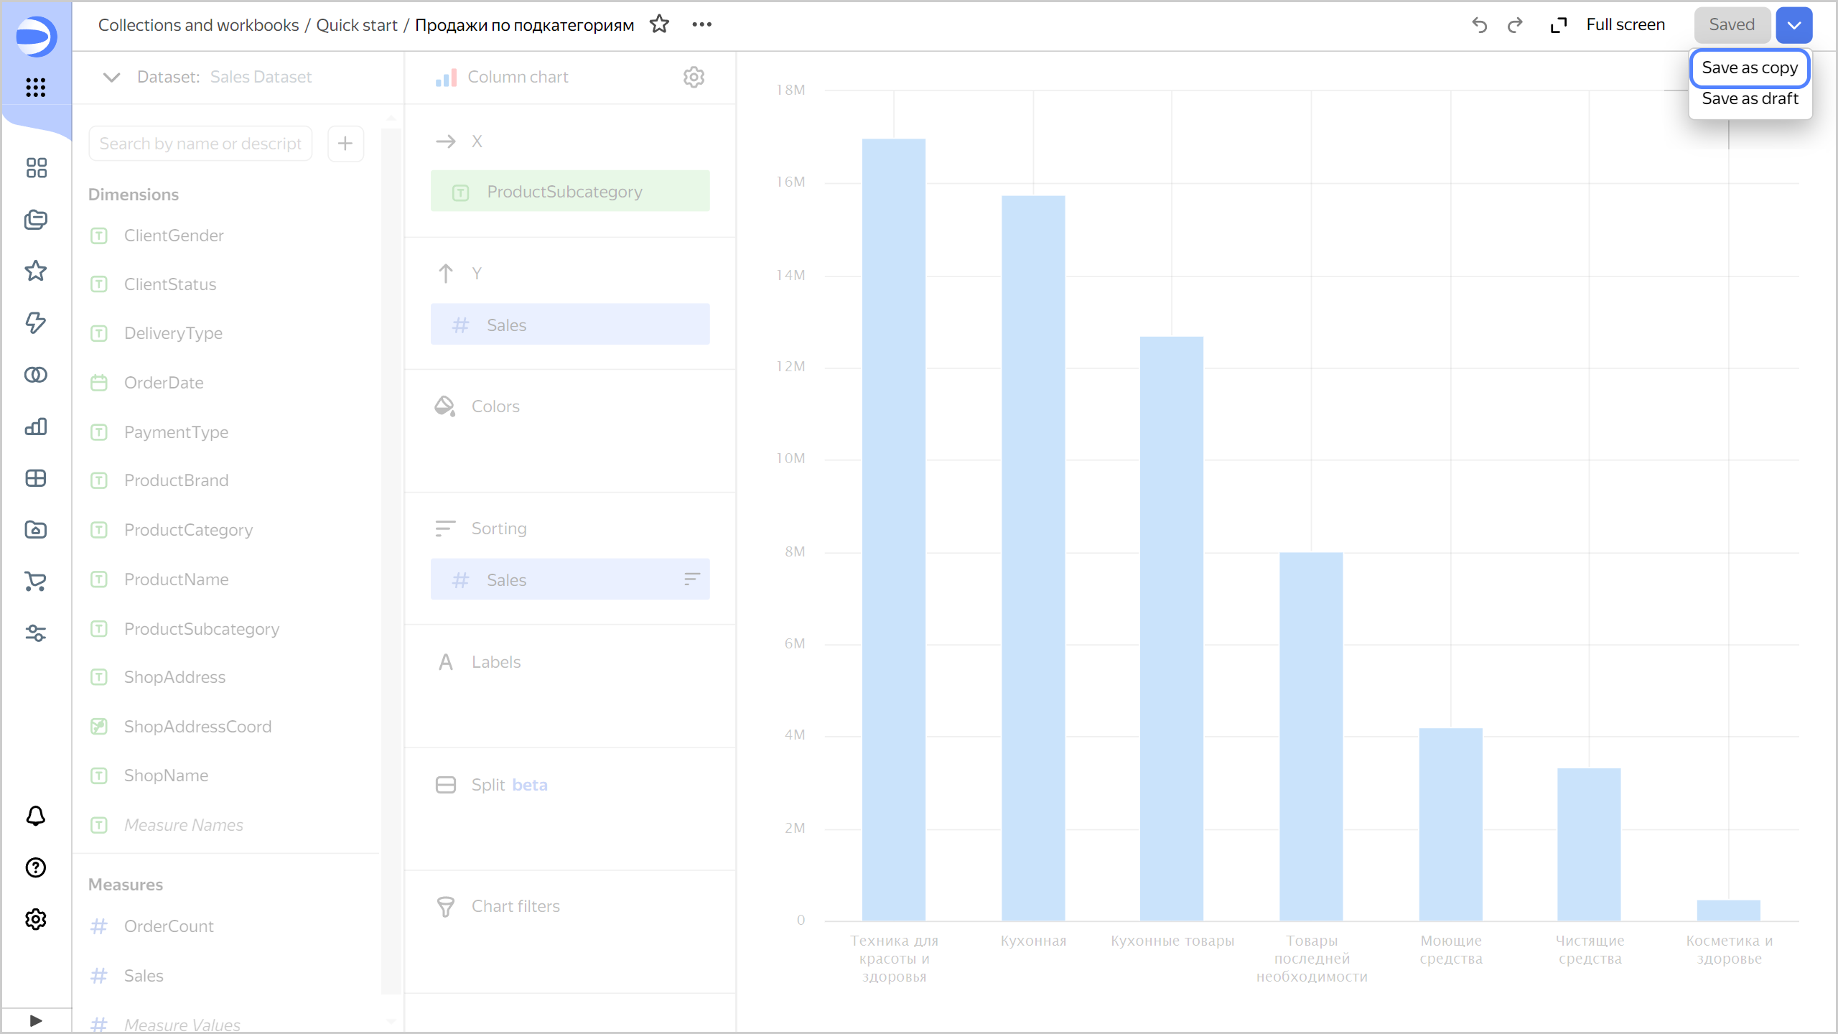The height and width of the screenshot is (1034, 1838).
Task: Click the help/question mark icon in sidebar
Action: (35, 867)
